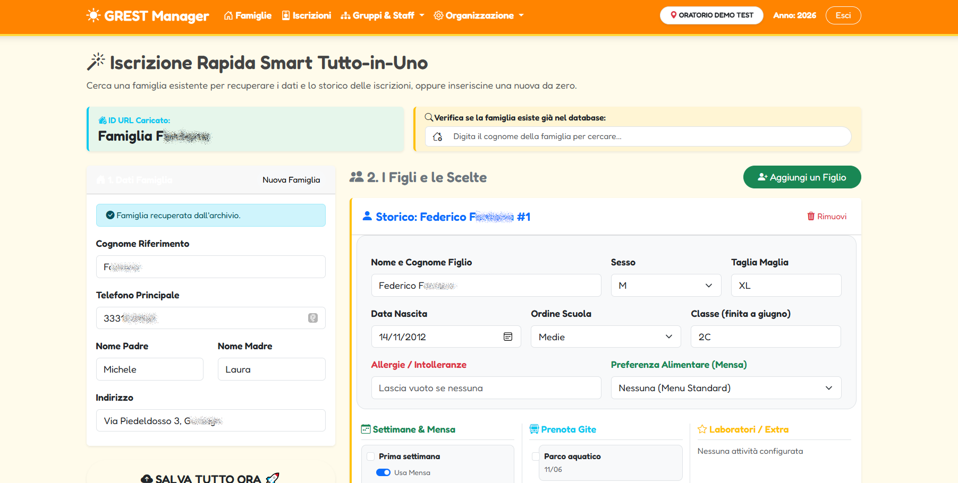Image resolution: width=958 pixels, height=483 pixels.
Task: Click the Telefono Principale input field
Action: [211, 318]
